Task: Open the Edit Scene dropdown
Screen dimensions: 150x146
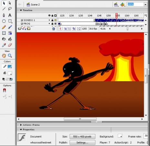Action: (116, 5)
